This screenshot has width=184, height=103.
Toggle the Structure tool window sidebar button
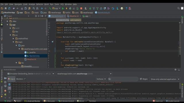(2, 35)
